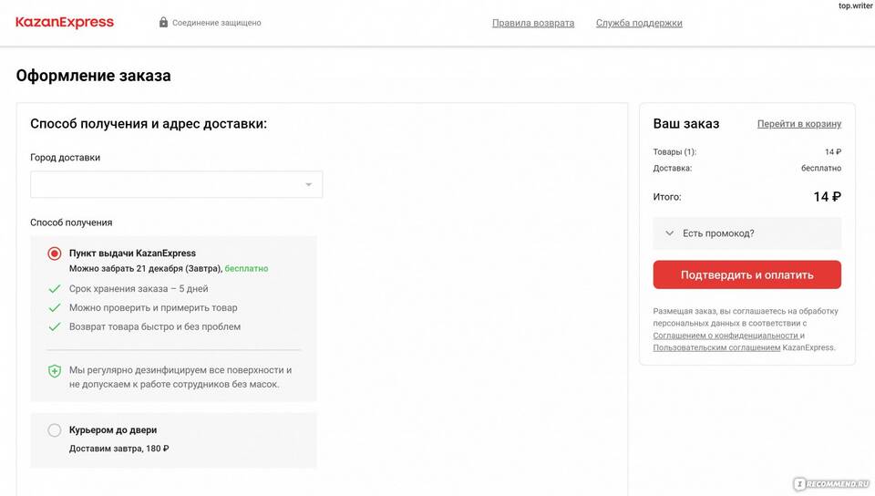Open the support service link
The height and width of the screenshot is (496, 875).
[639, 23]
